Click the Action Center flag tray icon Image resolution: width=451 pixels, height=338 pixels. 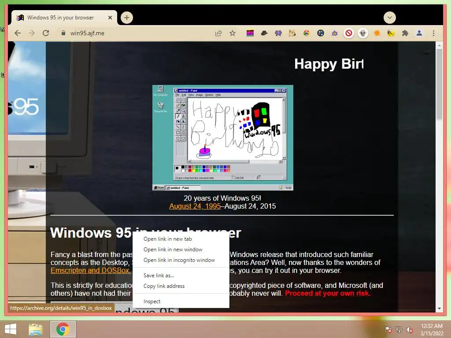click(x=388, y=330)
